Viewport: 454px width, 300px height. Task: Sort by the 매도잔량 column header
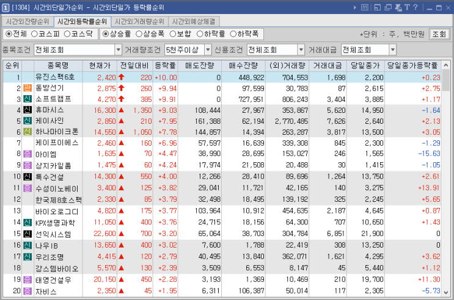click(x=200, y=66)
